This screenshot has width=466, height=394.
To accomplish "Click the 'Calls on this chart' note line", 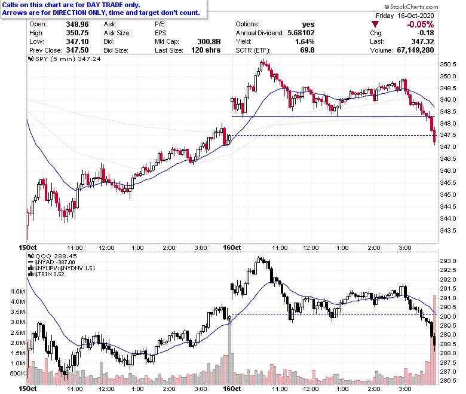I will [x=71, y=5].
